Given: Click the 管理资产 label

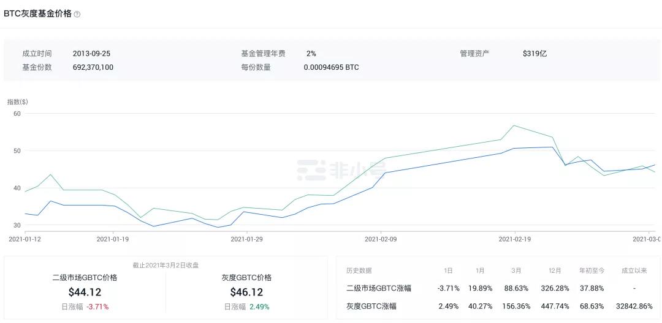Looking at the screenshot, I should point(475,53).
